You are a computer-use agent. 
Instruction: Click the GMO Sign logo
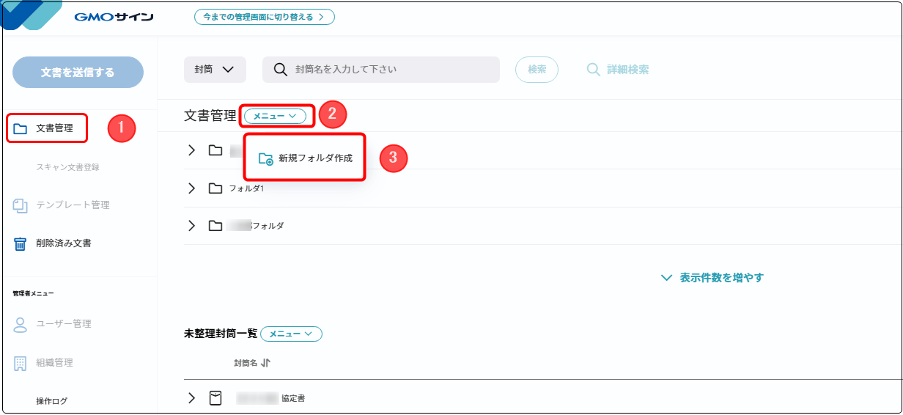click(114, 17)
